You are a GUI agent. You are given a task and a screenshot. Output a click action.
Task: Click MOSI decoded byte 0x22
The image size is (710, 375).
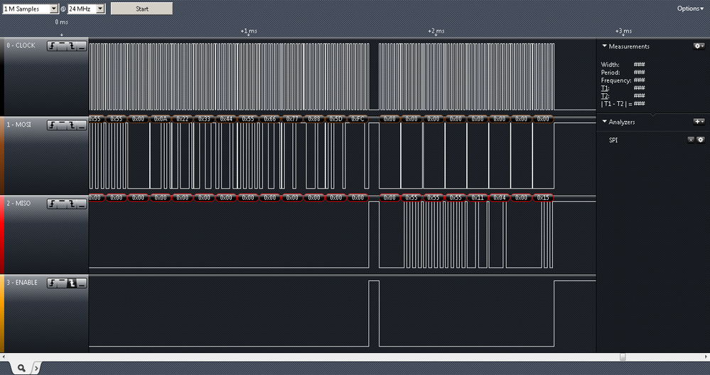pos(183,119)
